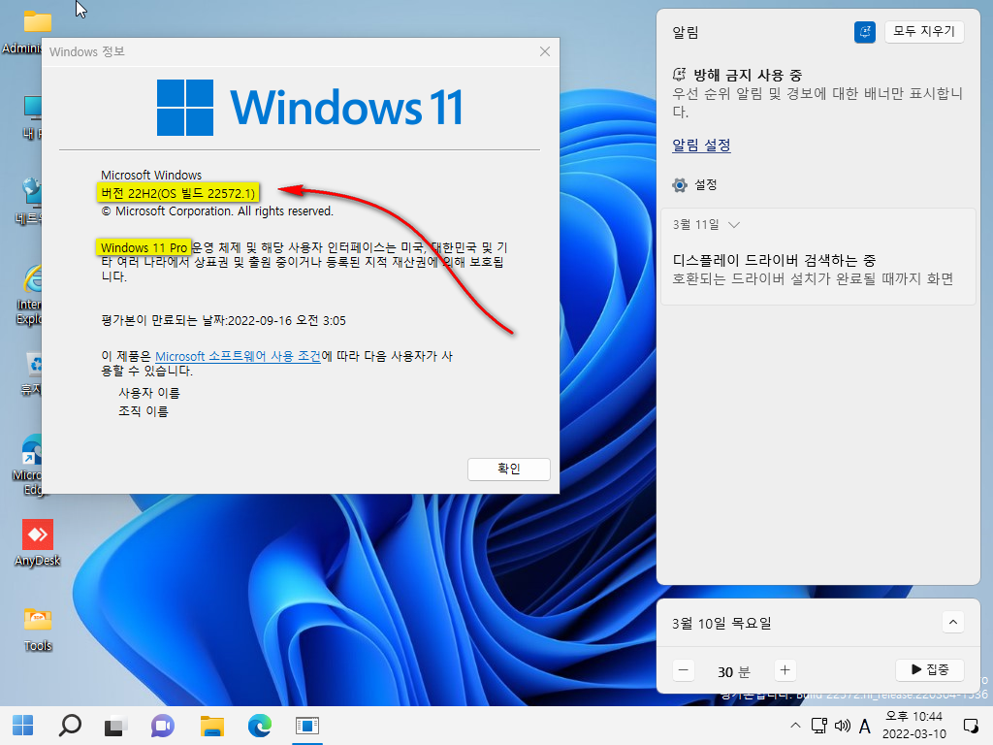
Task: Open the Windows Start menu
Action: click(x=23, y=726)
